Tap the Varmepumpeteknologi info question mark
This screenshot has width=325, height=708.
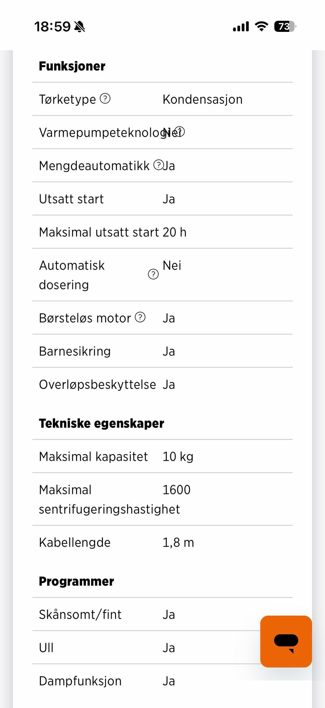coord(179,132)
